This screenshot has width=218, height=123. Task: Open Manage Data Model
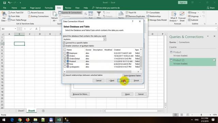pyautogui.click(x=157, y=20)
